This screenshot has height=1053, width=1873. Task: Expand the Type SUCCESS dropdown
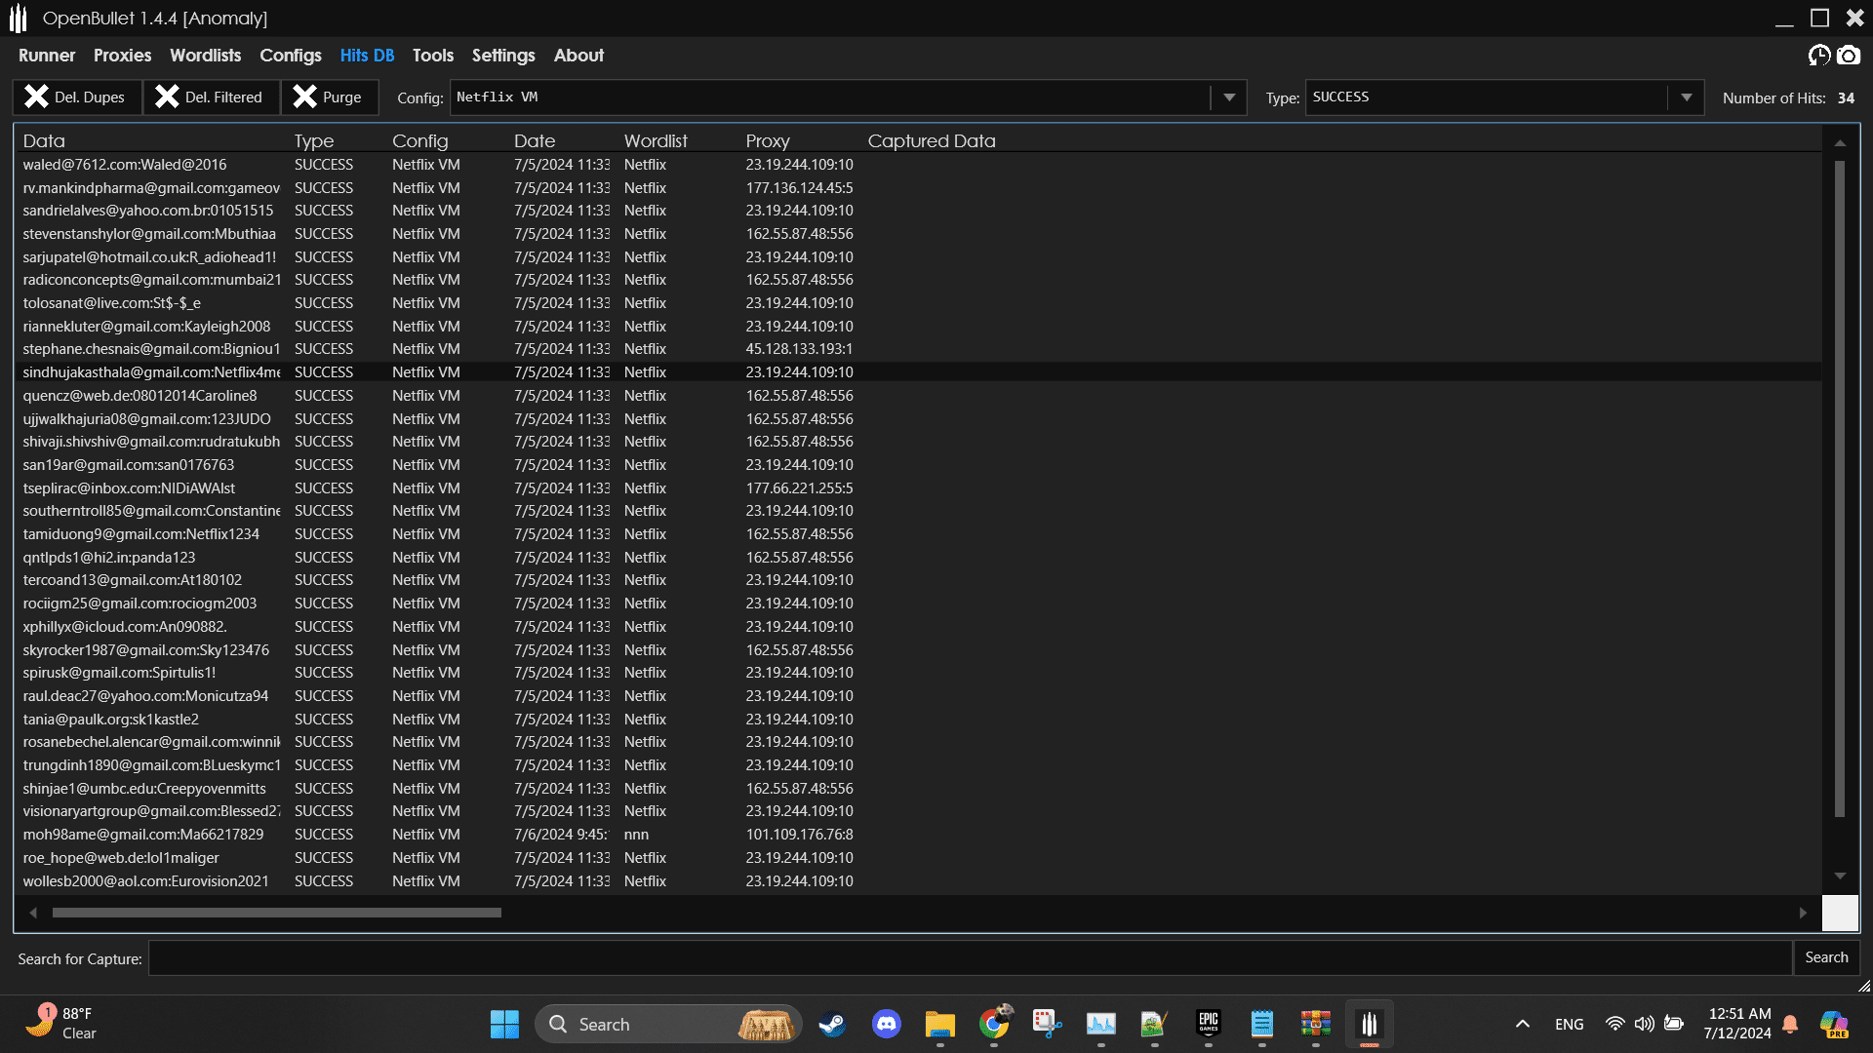click(1686, 97)
